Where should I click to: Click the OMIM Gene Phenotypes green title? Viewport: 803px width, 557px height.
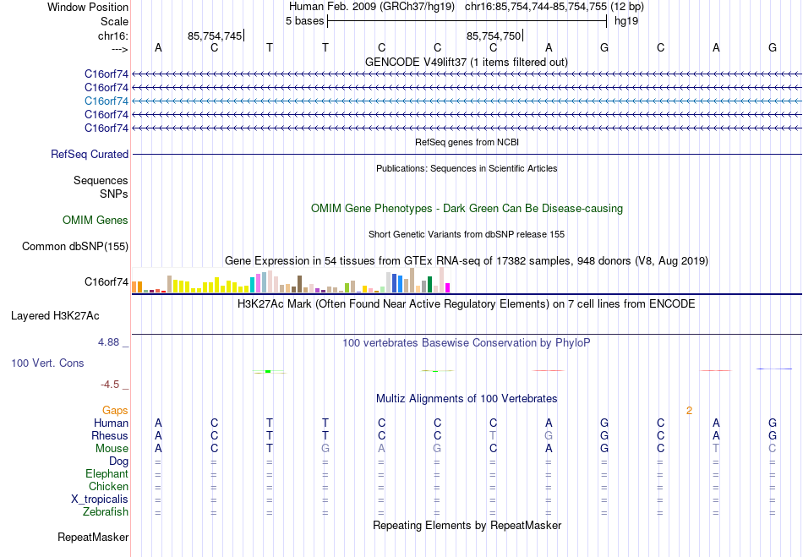pyautogui.click(x=467, y=209)
